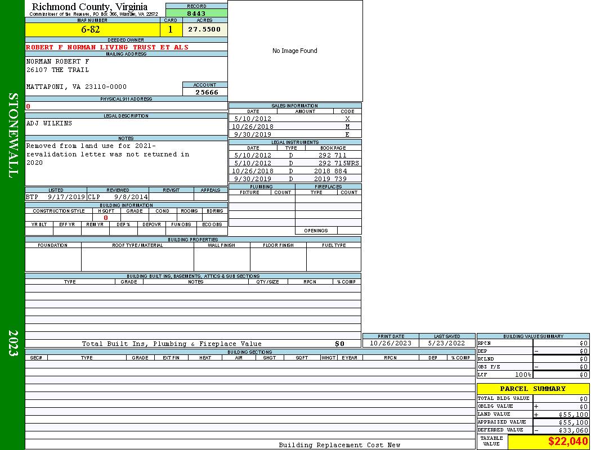This screenshot has width=591, height=450.
Task: Click the record number 8443 field
Action: coord(196,13)
